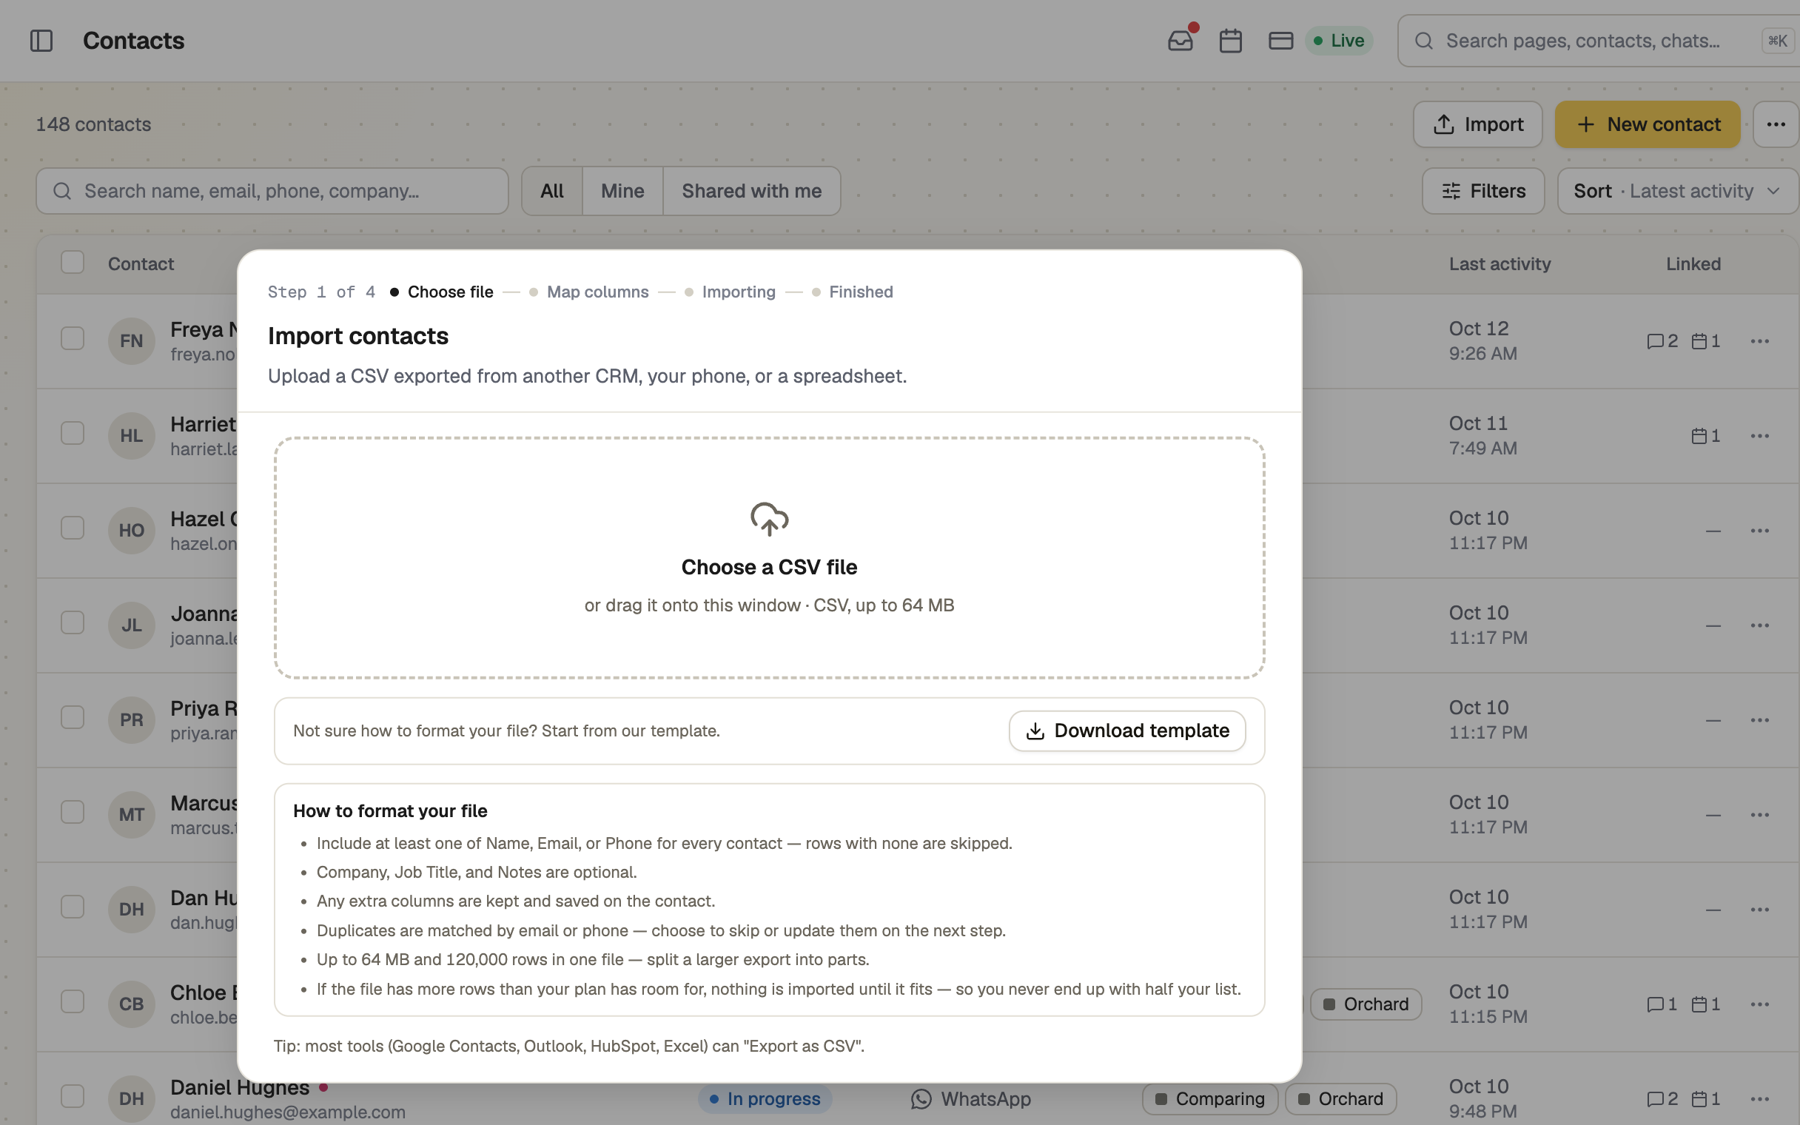This screenshot has width=1800, height=1125.
Task: Open the Filters panel
Action: pyautogui.click(x=1483, y=191)
